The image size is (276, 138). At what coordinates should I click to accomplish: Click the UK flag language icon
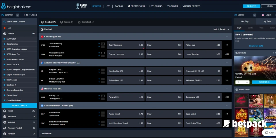tap(263, 15)
